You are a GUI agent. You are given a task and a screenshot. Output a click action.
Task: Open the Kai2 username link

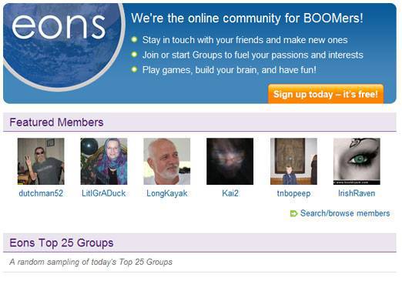tap(230, 193)
